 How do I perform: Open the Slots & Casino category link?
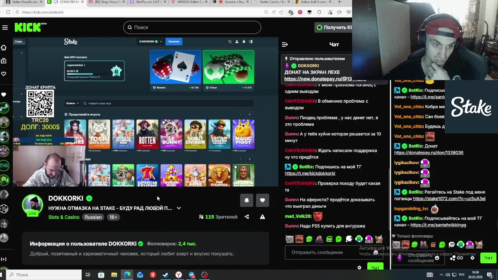pyautogui.click(x=64, y=217)
